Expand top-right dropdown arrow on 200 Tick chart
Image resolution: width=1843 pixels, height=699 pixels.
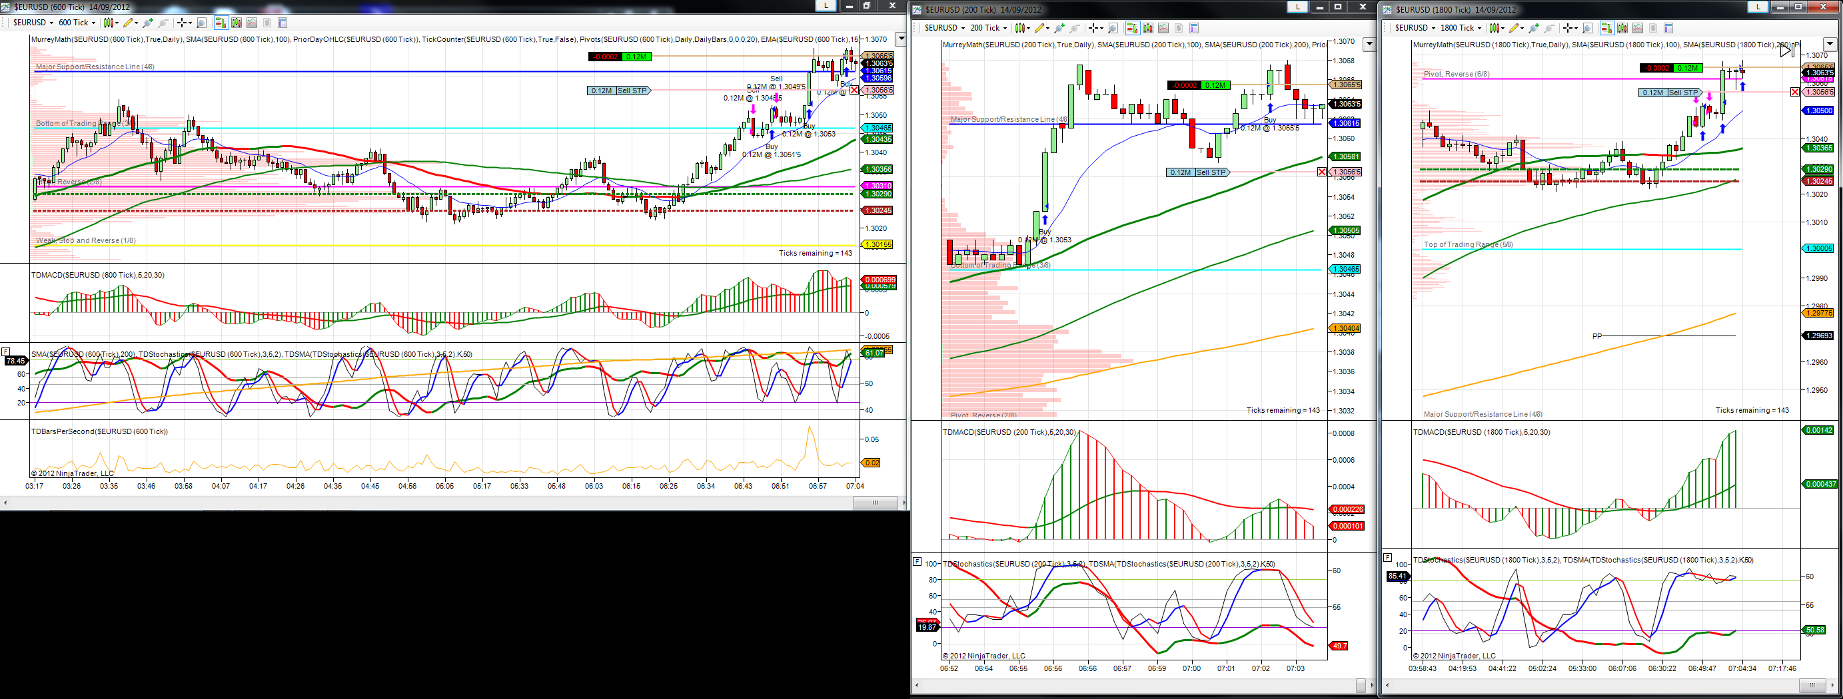coord(1369,45)
